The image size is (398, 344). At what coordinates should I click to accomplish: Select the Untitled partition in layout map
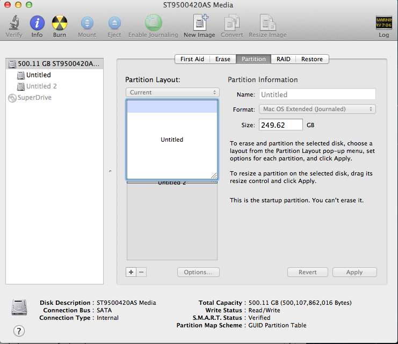172,140
